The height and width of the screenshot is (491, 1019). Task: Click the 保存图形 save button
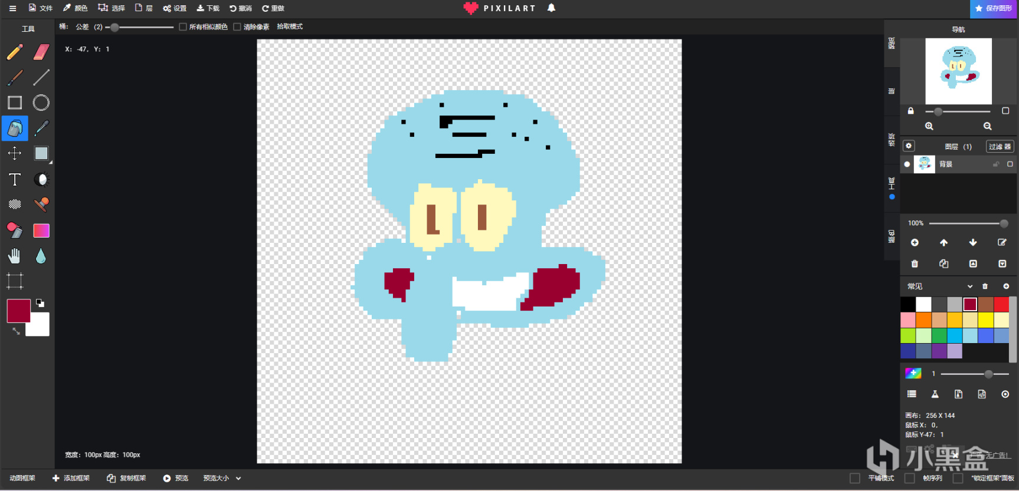[994, 9]
